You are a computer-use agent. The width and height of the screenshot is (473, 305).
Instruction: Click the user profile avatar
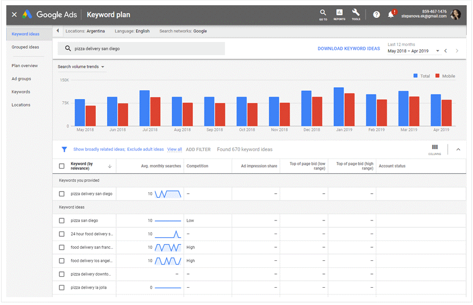pos(455,15)
